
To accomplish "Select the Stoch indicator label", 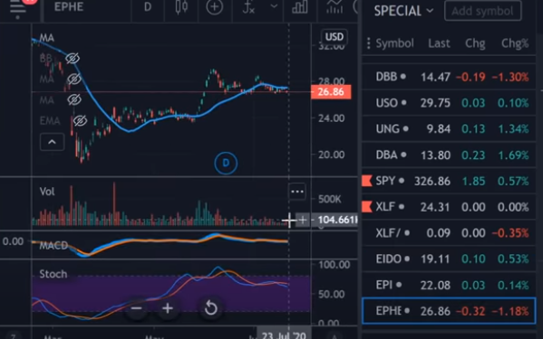I will (x=53, y=274).
